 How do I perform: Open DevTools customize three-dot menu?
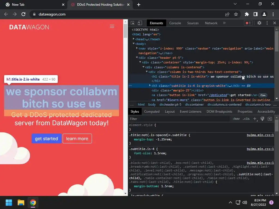267,23
